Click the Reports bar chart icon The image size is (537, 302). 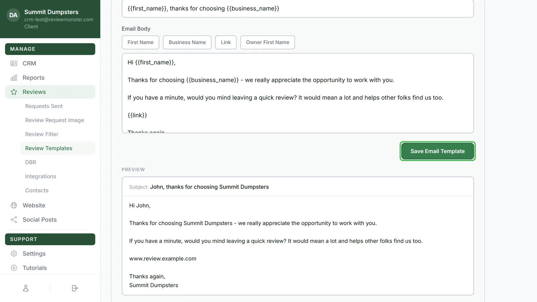14,78
